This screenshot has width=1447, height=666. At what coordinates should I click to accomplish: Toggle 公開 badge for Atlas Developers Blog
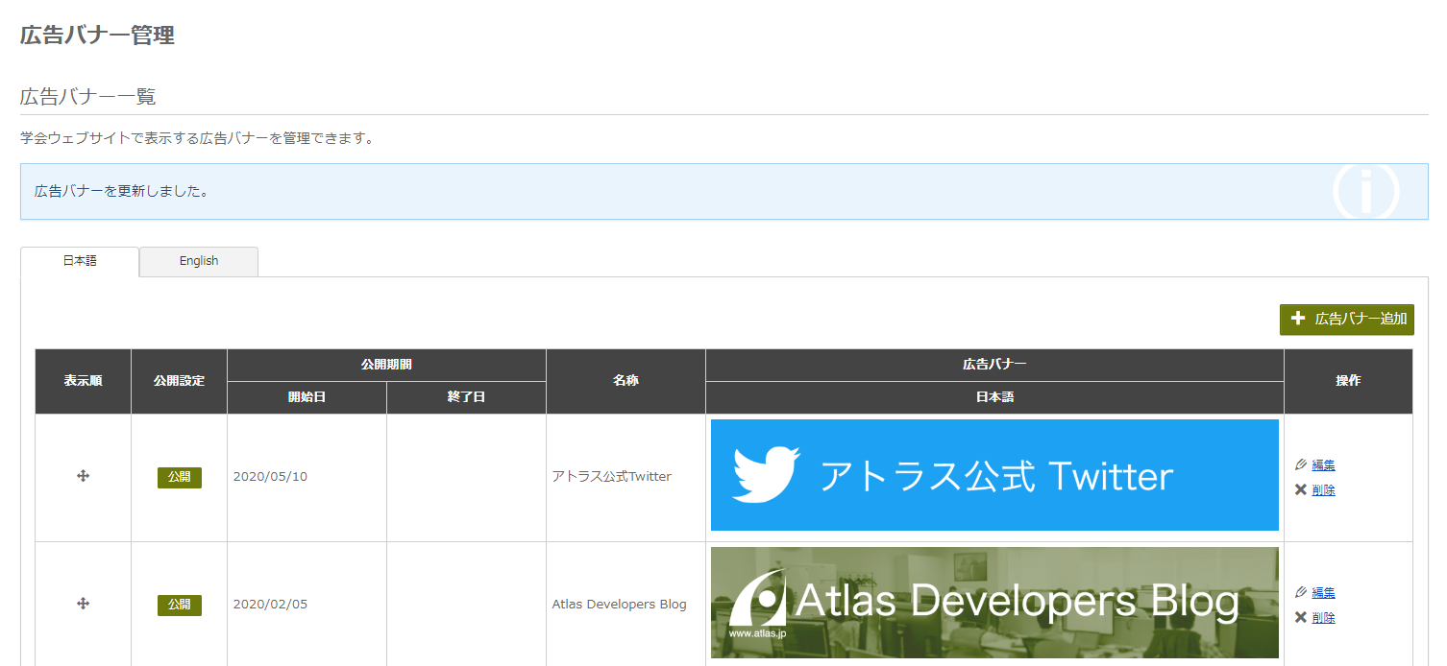(x=180, y=605)
